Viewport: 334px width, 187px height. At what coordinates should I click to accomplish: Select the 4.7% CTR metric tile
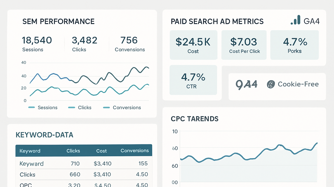pyautogui.click(x=193, y=80)
